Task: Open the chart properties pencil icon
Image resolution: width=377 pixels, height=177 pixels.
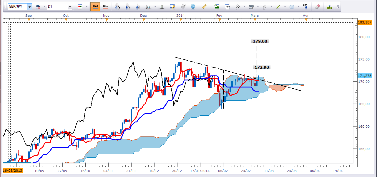Action: [172, 6]
